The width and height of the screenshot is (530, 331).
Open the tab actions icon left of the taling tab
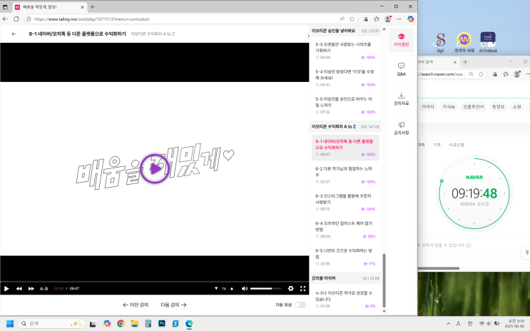tap(5, 6)
